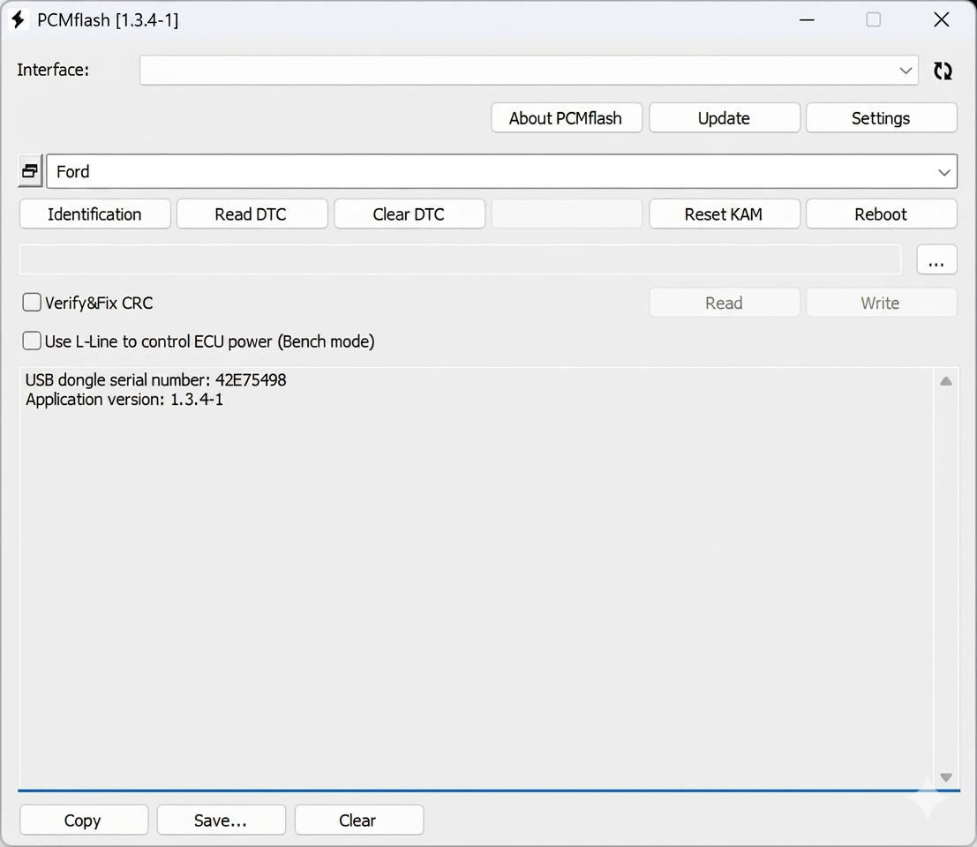The image size is (977, 847).
Task: Click the Reboot button
Action: pyautogui.click(x=881, y=214)
